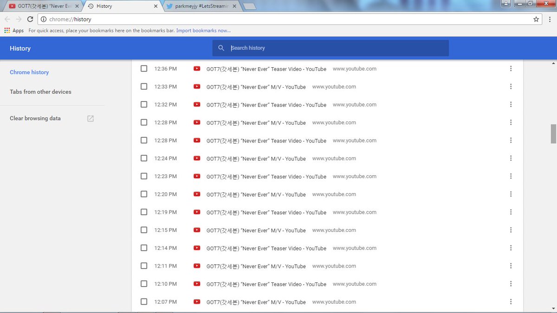Open Tabs from other devices
The image size is (557, 313).
pyautogui.click(x=40, y=92)
